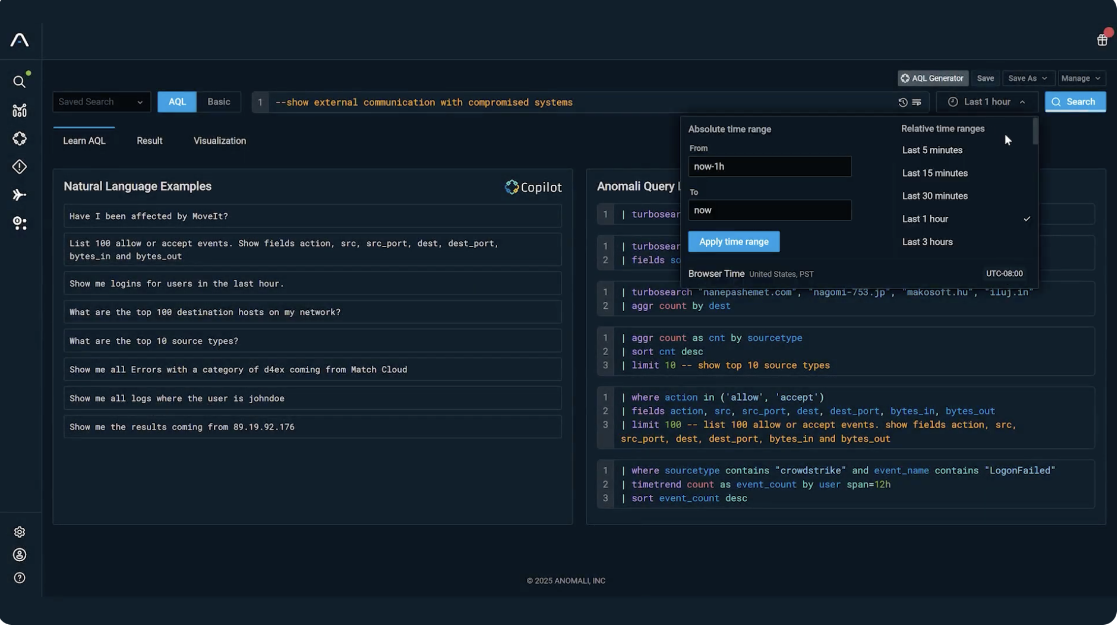Click the Browser Time label
Screen dimensions: 1118x626
coord(716,274)
